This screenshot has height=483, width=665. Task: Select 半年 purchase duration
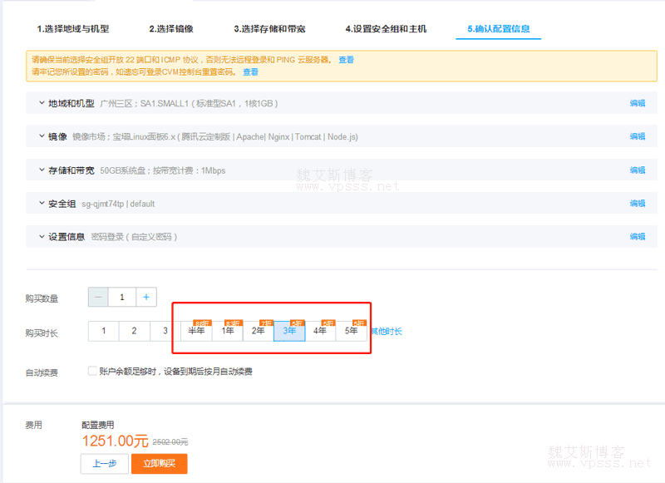(x=196, y=331)
